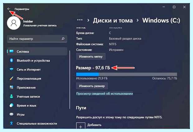Click the 'Исправен' status value

[116, 50]
